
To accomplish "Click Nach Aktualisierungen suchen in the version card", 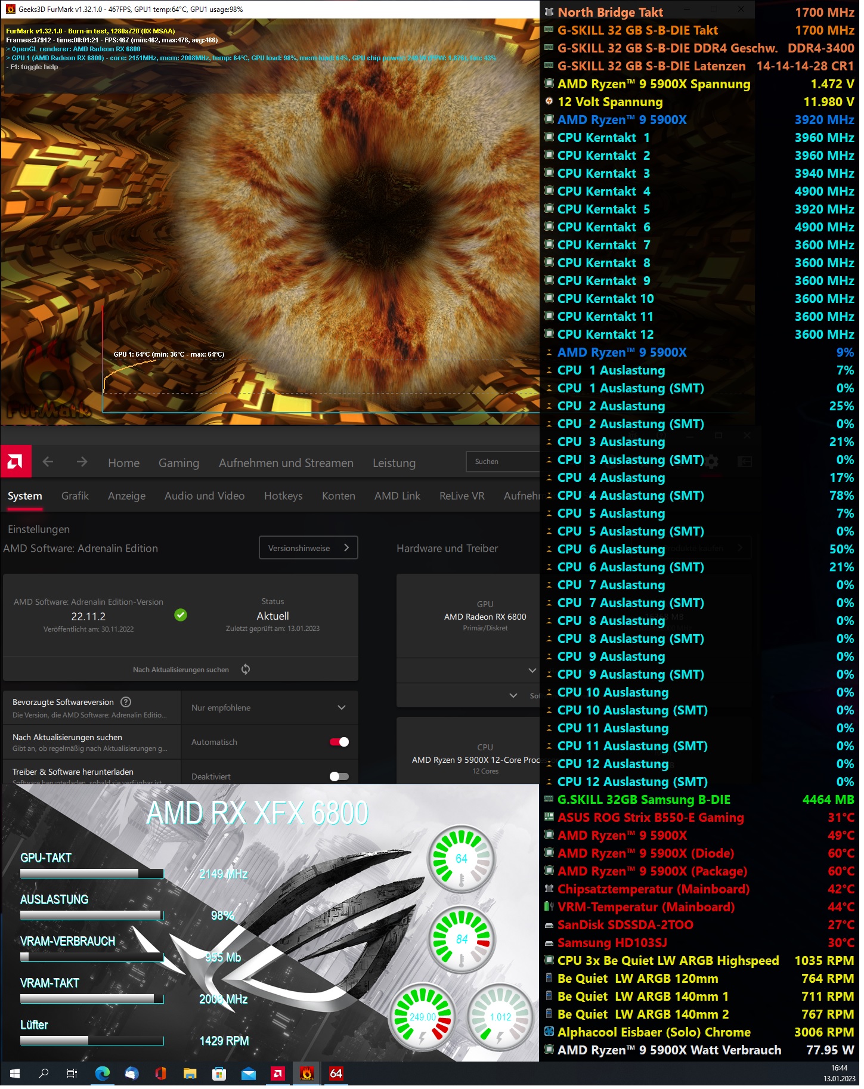I will (x=181, y=670).
